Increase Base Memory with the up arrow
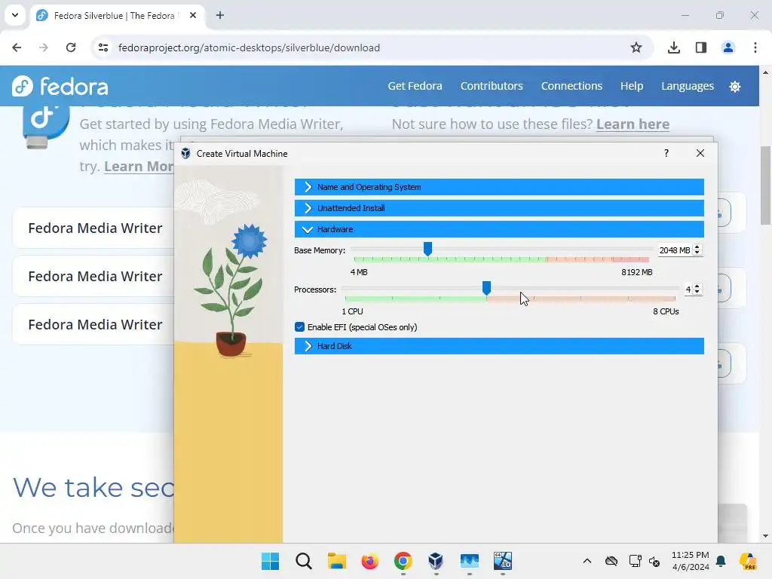Screen dimensions: 772x579 click(x=697, y=247)
